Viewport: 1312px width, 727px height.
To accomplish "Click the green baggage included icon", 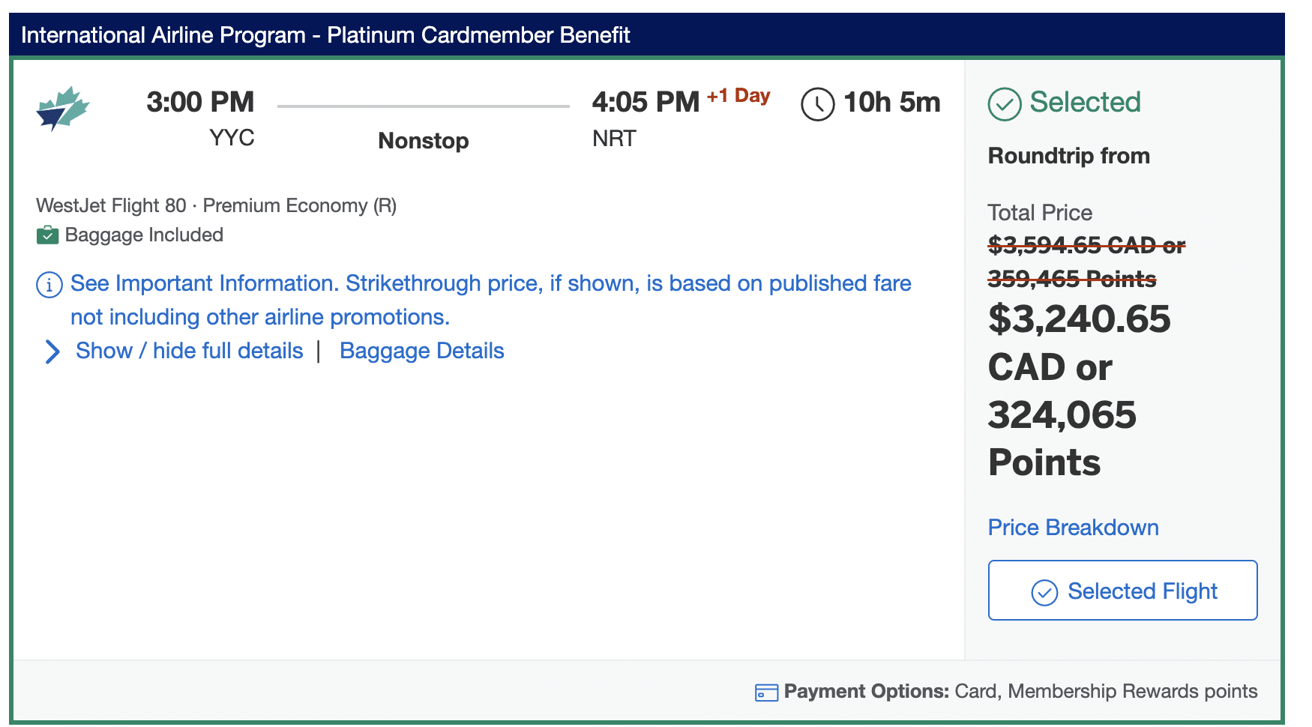I will tap(47, 235).
